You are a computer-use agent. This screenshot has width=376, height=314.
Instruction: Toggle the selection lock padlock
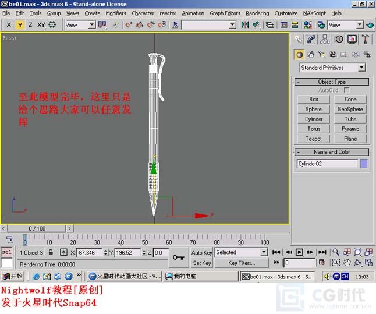(51, 253)
